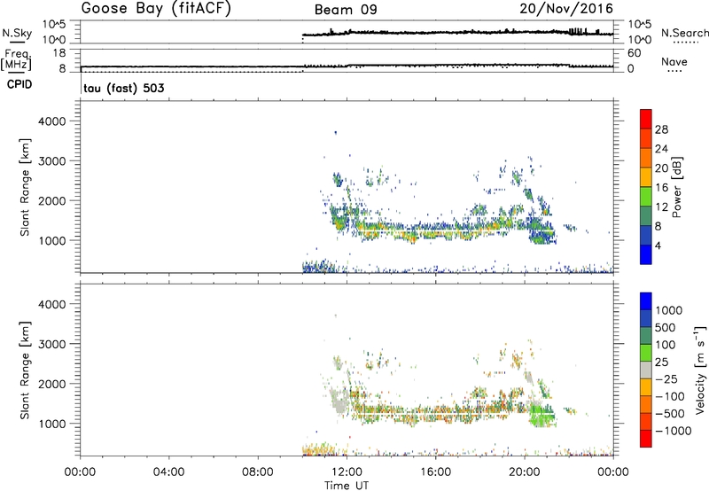Viewport: 709px width, 491px height.
Task: Click the 'N.Search' legend label
Action: 684,33
